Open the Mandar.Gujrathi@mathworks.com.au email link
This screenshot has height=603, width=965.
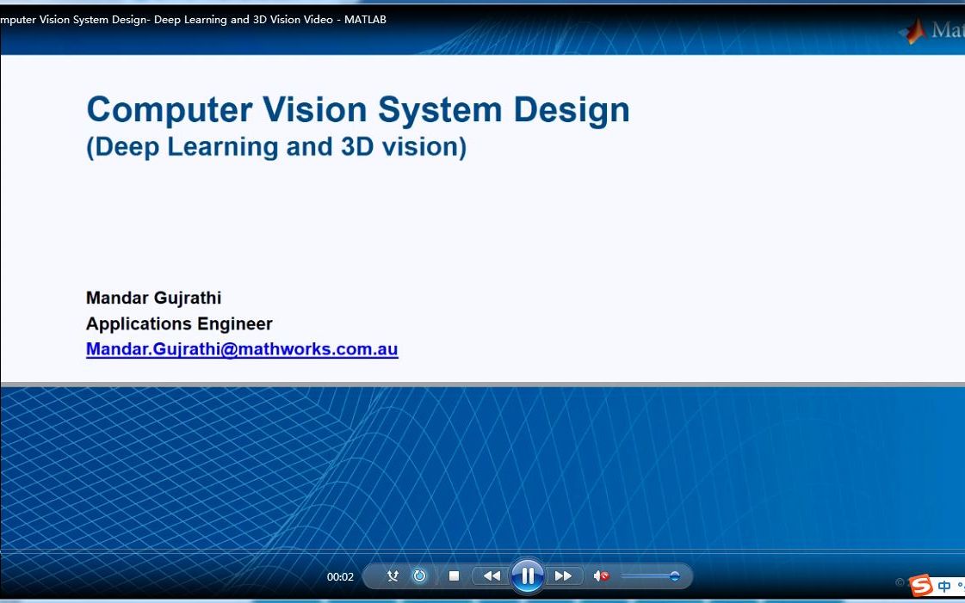tap(242, 349)
